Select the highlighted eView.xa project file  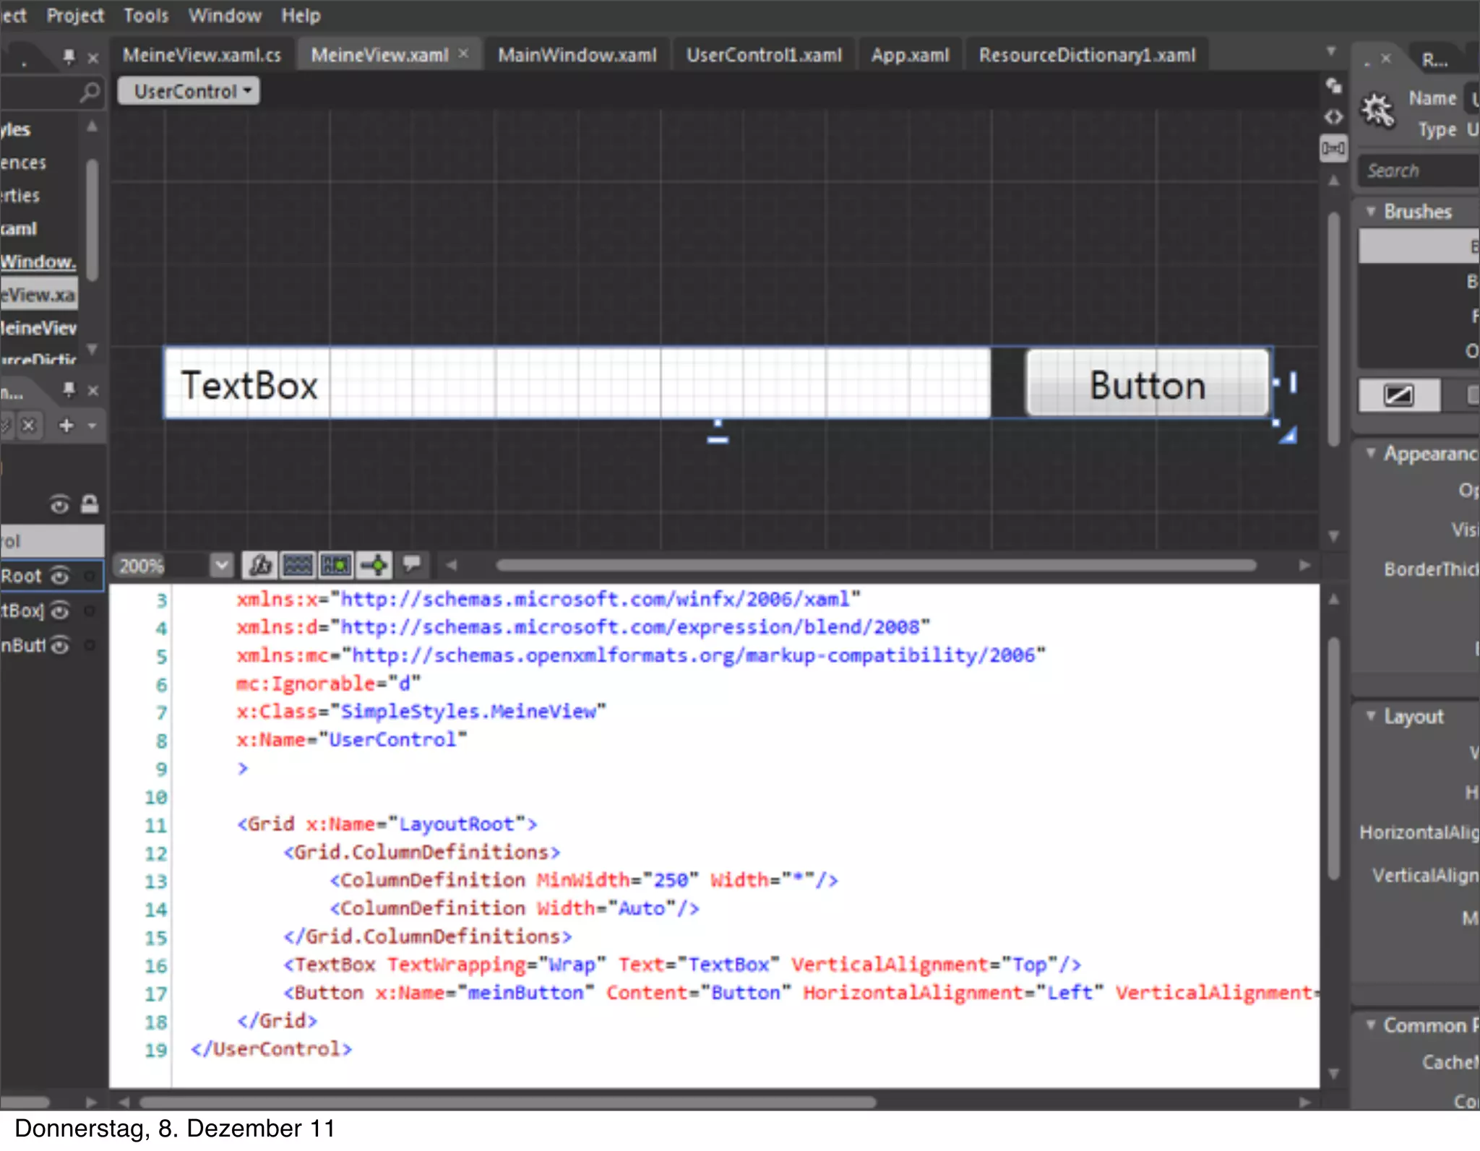point(38,295)
